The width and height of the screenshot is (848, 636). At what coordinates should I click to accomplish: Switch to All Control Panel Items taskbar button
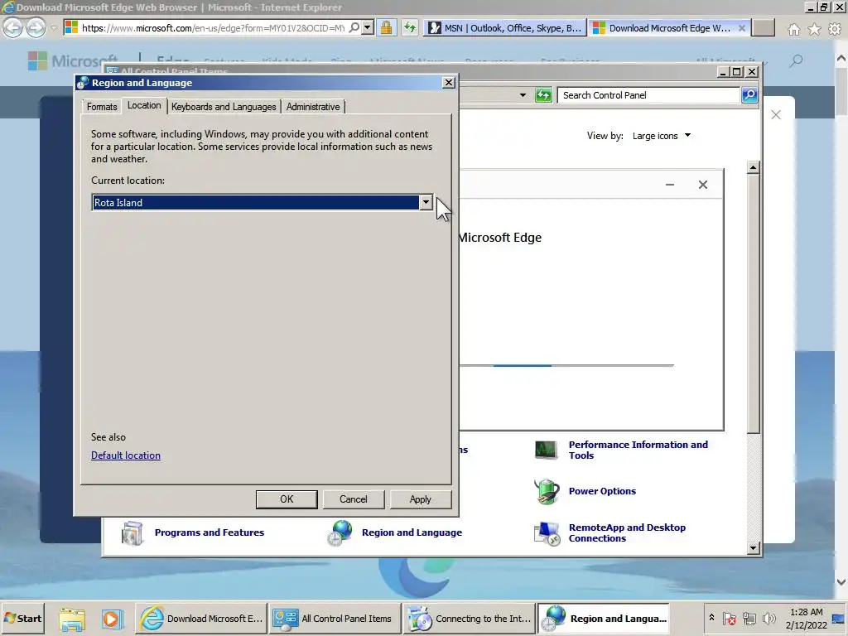(x=335, y=618)
